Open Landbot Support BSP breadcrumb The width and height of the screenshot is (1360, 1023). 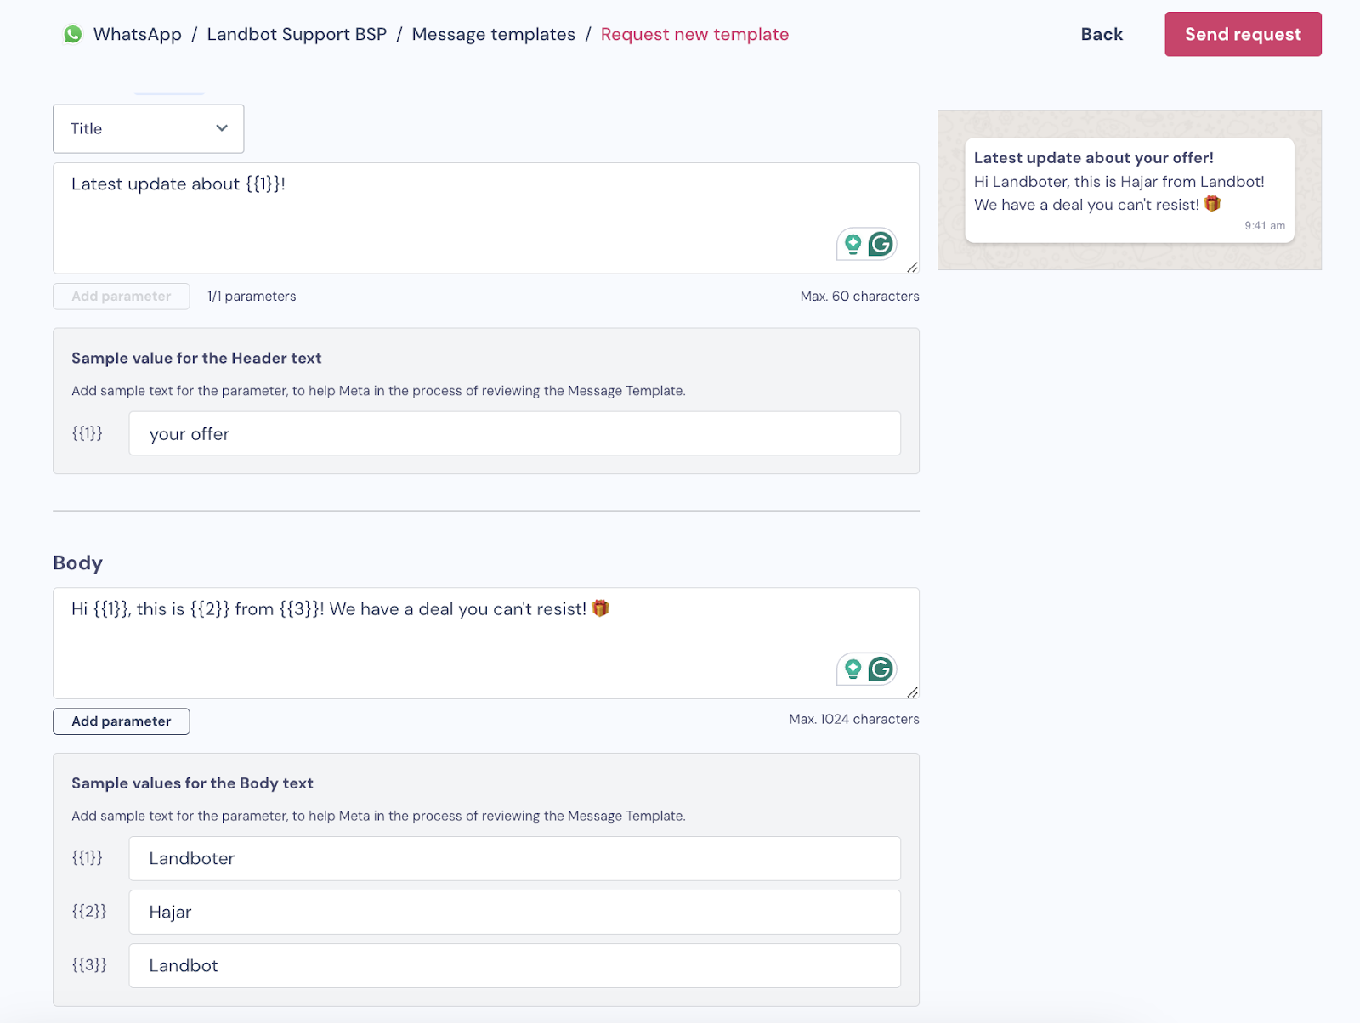[x=297, y=34]
